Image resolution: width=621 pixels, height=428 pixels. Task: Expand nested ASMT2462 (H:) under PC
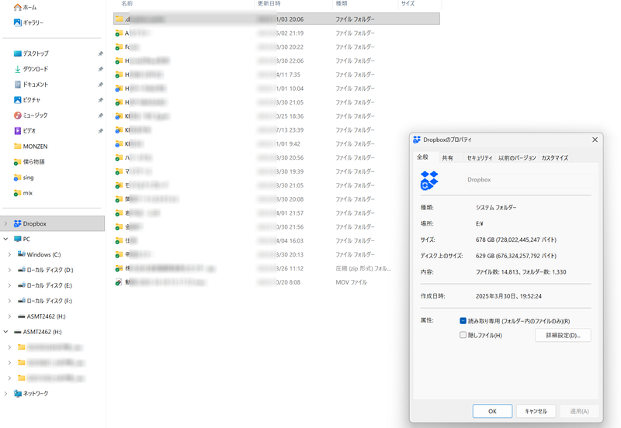pyautogui.click(x=9, y=316)
